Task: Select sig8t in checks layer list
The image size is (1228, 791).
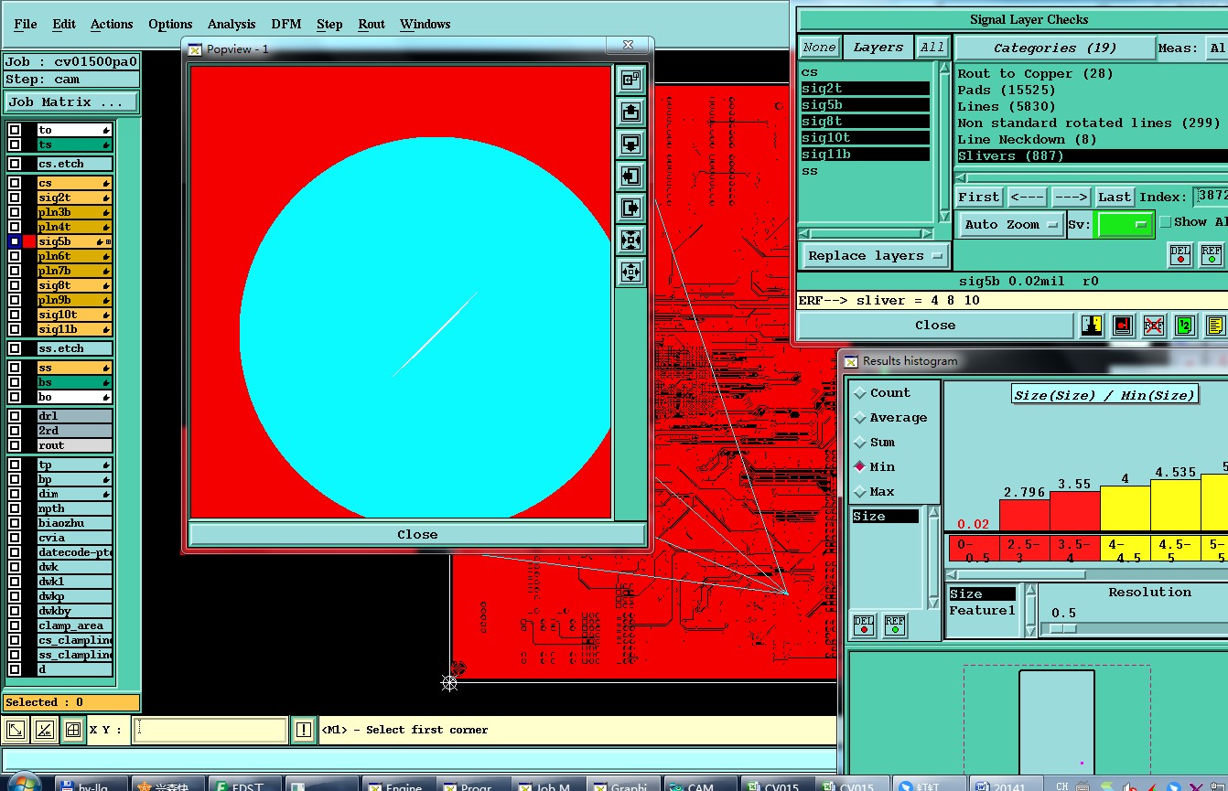Action: coord(866,122)
